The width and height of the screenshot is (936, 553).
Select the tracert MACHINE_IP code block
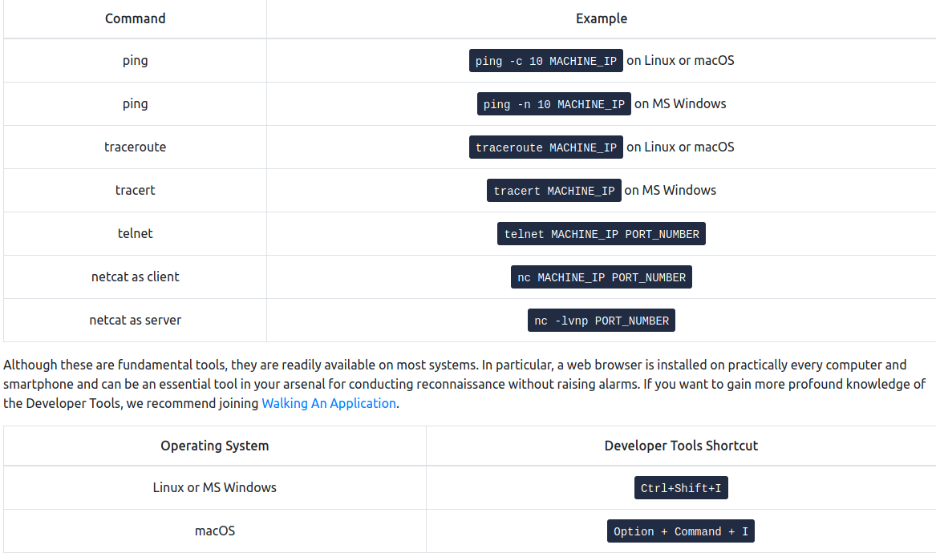click(x=553, y=191)
